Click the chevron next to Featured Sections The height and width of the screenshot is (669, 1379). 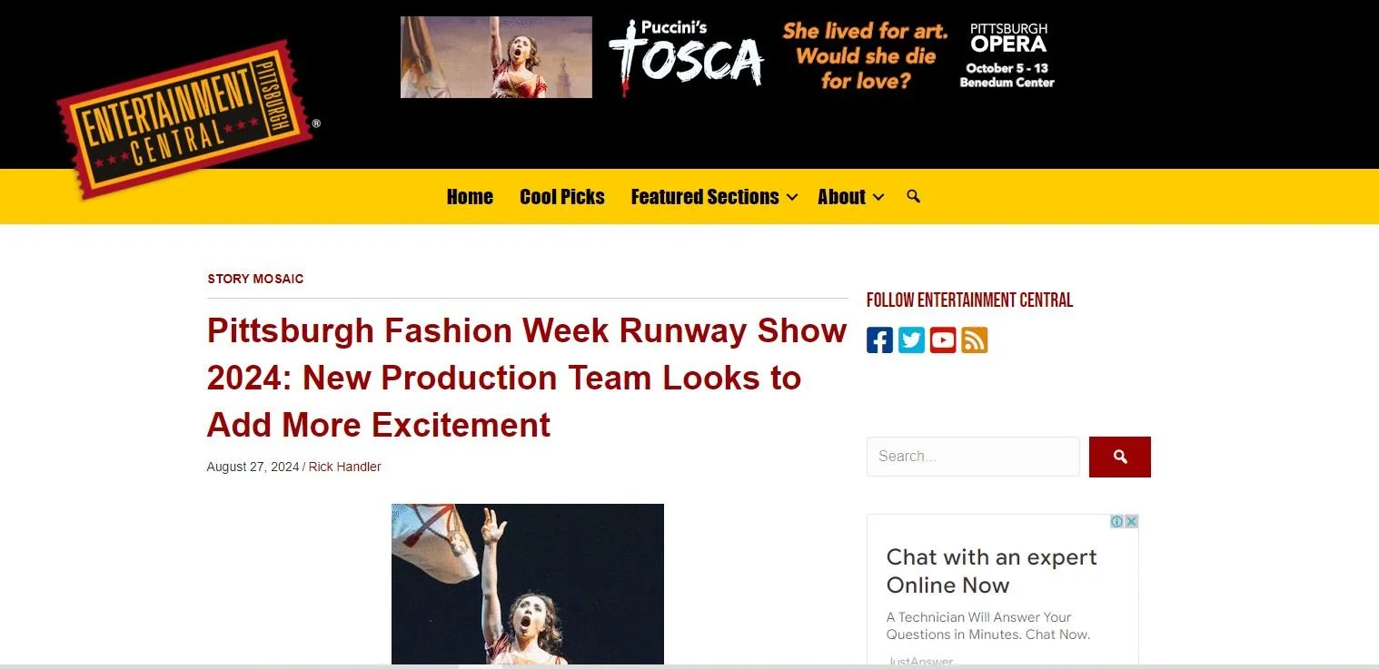click(791, 197)
